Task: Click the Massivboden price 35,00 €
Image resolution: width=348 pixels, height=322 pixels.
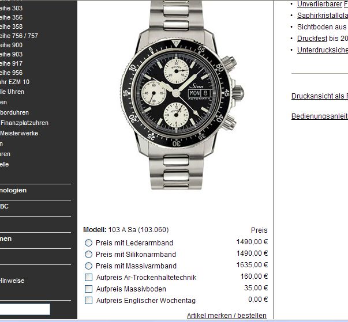Action: pos(256,288)
